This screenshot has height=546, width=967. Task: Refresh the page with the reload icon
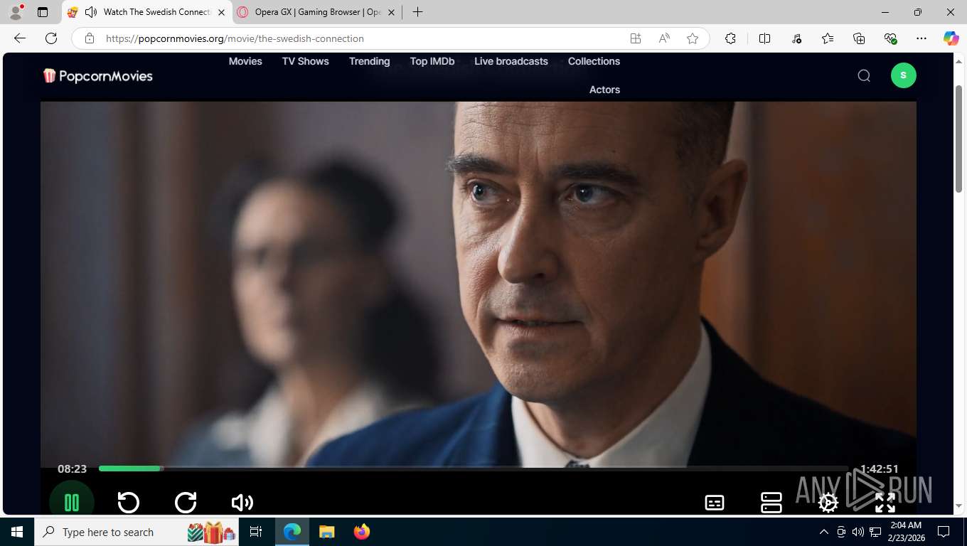(51, 38)
